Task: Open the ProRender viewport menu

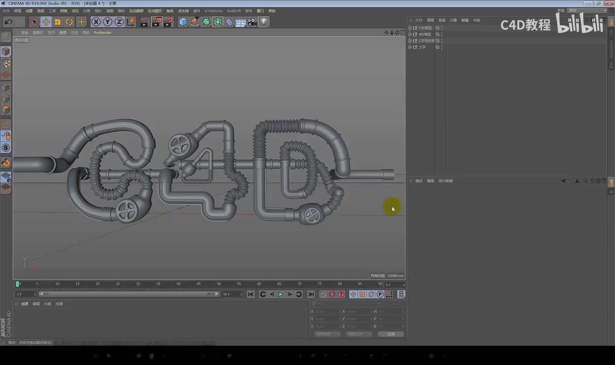Action: tap(102, 32)
